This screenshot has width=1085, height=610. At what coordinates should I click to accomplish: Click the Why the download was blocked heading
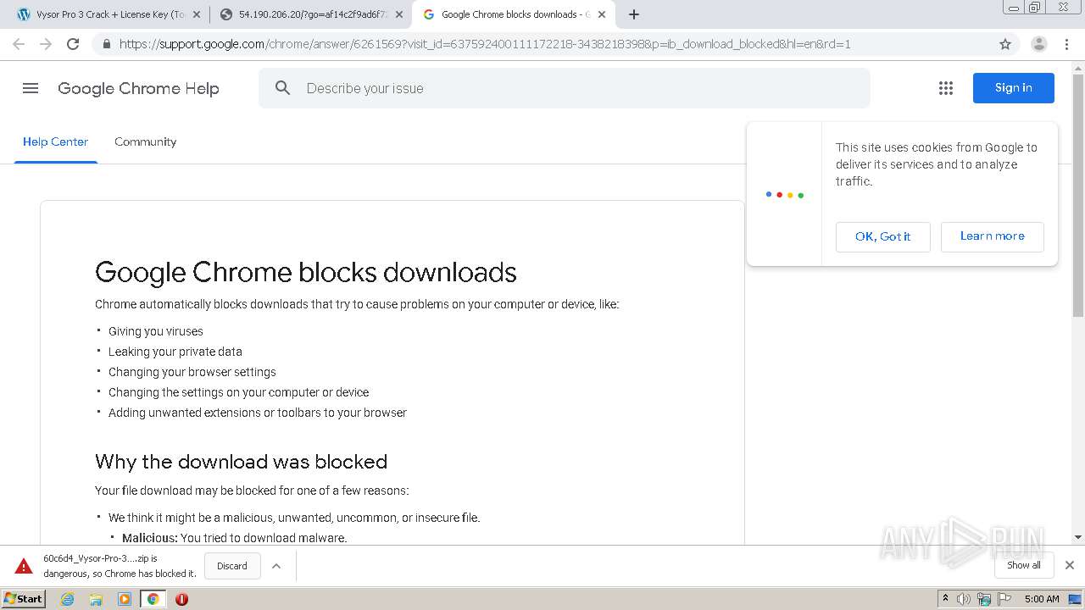point(241,462)
